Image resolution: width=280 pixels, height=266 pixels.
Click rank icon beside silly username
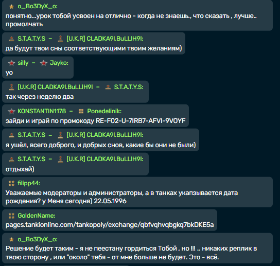pyautogui.click(x=12, y=63)
